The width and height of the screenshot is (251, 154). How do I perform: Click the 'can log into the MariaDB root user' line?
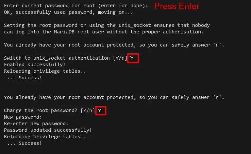coord(104,32)
